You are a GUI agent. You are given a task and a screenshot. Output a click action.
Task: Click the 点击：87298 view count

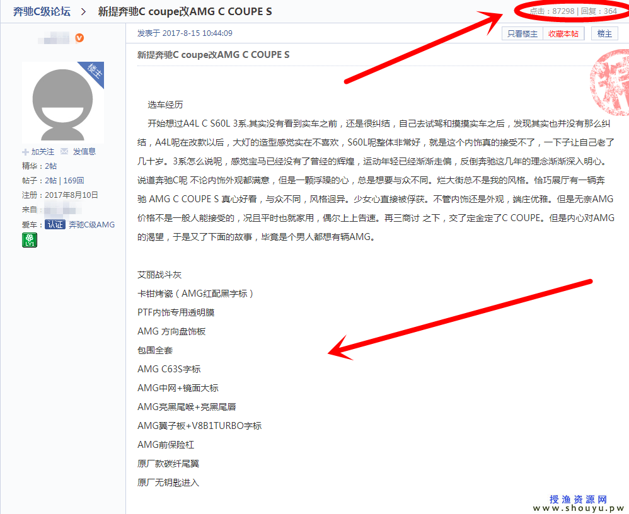point(552,11)
